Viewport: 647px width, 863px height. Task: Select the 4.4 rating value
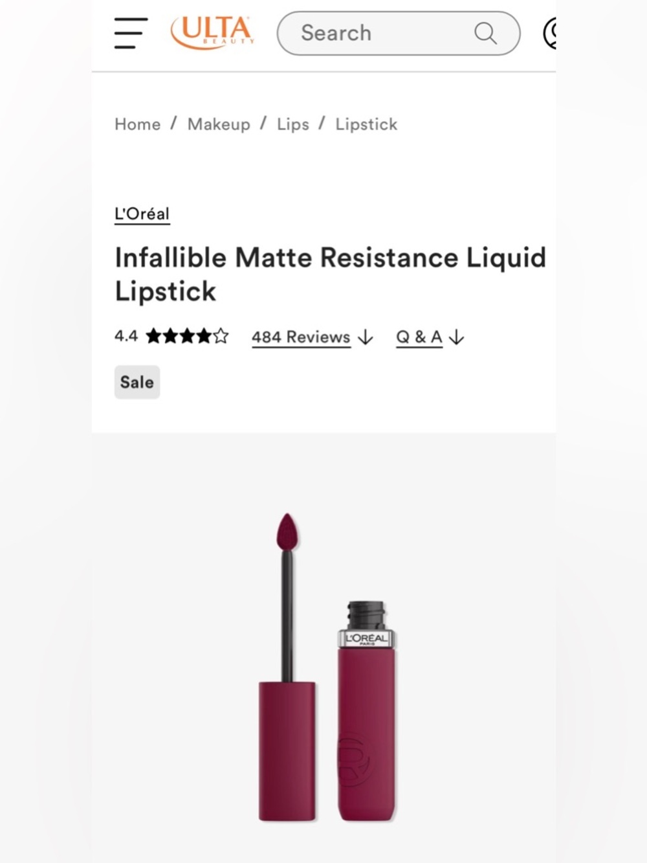point(126,336)
